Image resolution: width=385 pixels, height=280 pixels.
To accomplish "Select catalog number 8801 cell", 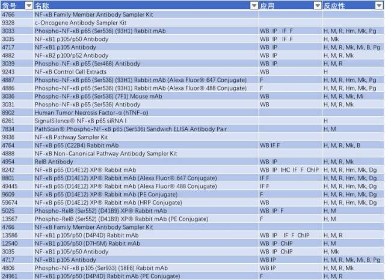I will (x=17, y=178).
